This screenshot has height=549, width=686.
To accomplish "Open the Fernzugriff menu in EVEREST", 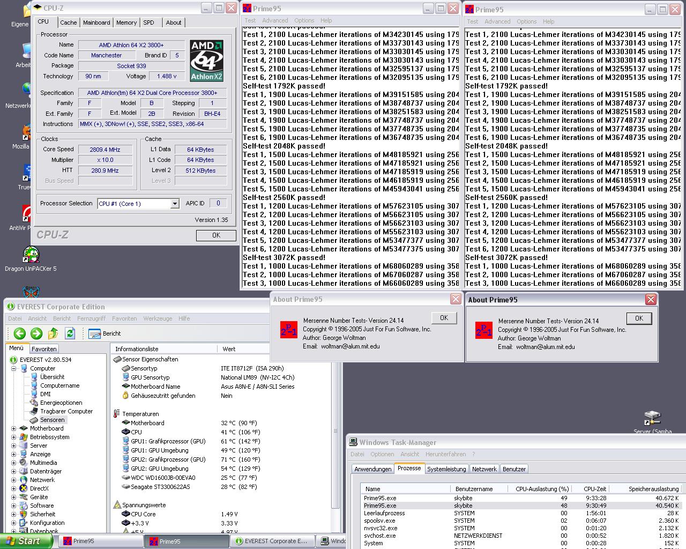I will (x=91, y=318).
